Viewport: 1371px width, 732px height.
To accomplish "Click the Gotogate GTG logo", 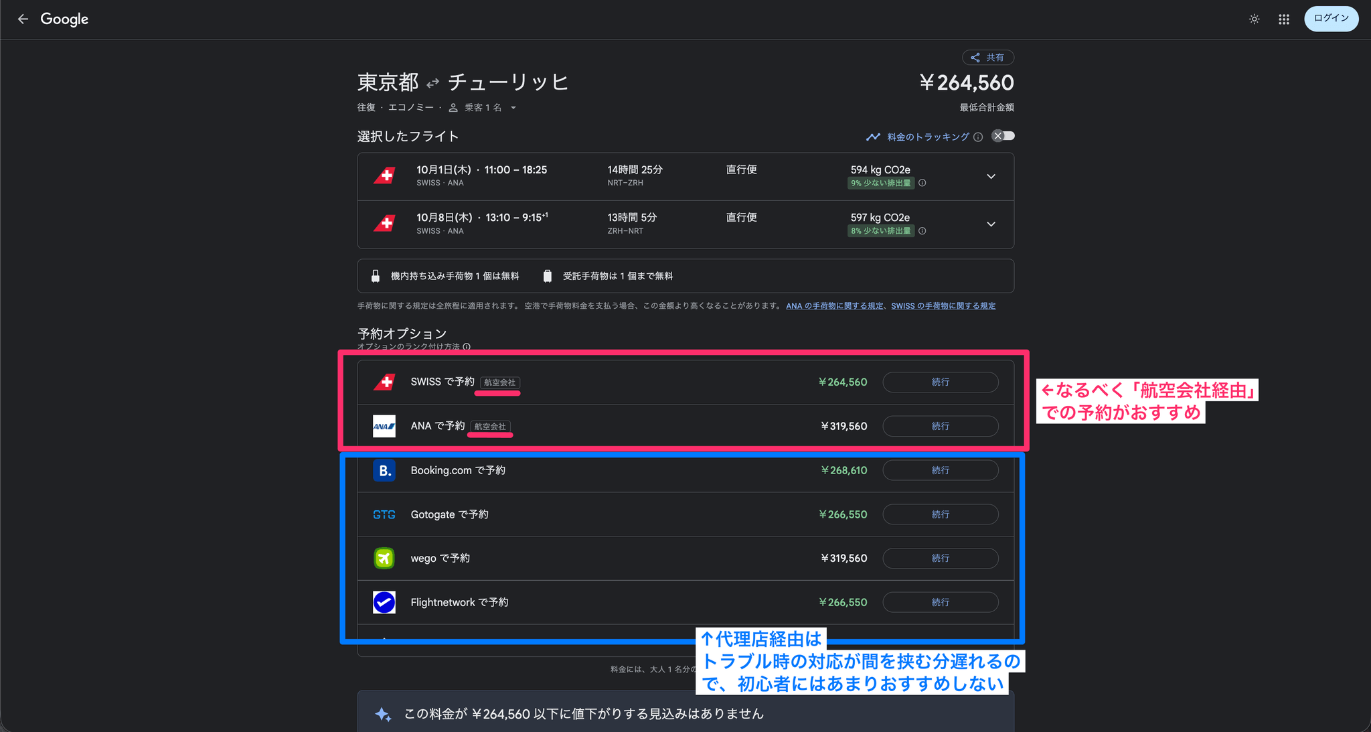I will (x=384, y=514).
